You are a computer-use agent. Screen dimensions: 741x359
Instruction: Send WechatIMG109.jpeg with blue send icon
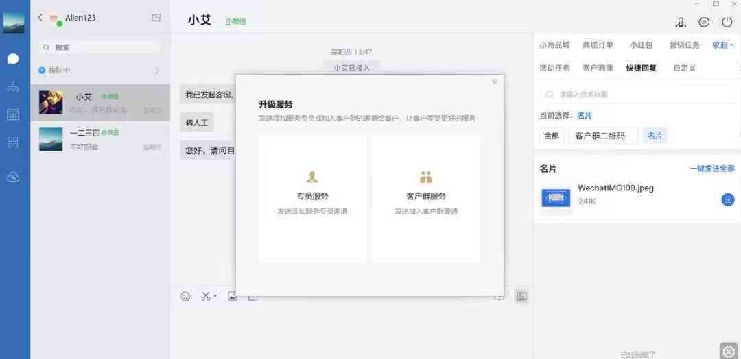pos(728,199)
